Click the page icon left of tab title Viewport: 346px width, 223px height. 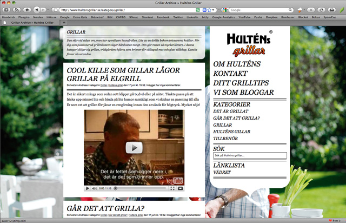(4, 23)
